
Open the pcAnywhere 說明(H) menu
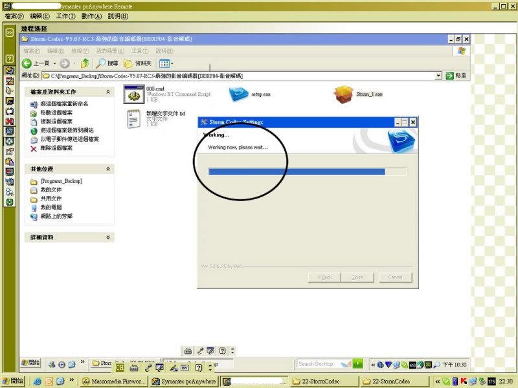tap(118, 16)
